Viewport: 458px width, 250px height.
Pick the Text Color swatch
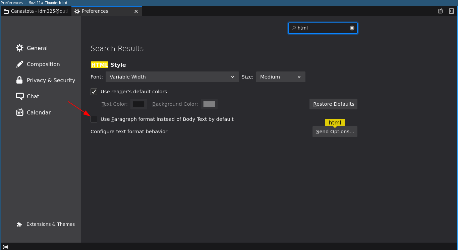pos(139,104)
